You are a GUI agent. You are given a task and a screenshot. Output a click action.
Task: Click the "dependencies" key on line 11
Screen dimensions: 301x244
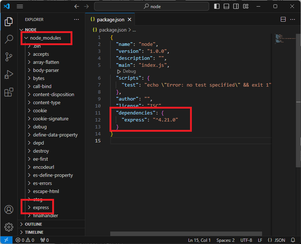(136, 113)
